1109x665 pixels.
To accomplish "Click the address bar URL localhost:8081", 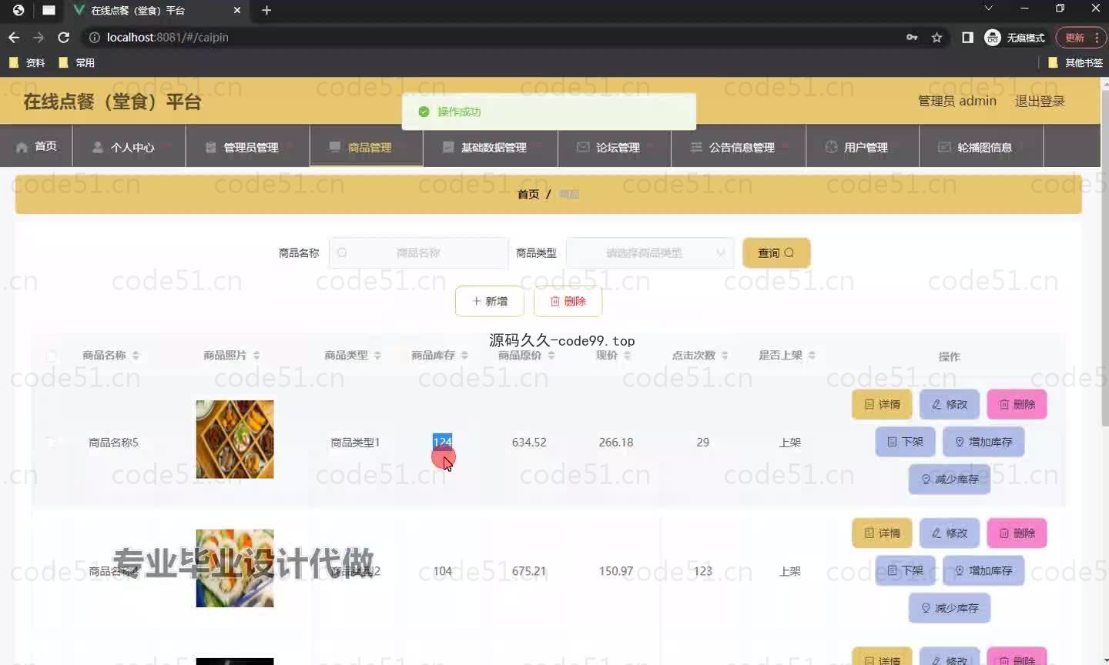I will point(167,37).
